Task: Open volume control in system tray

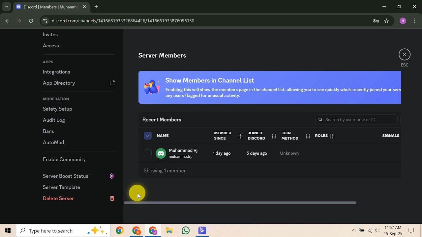Action: (377, 230)
